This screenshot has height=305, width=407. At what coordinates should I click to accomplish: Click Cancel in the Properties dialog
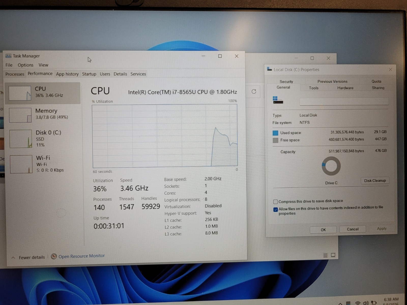pos(353,229)
